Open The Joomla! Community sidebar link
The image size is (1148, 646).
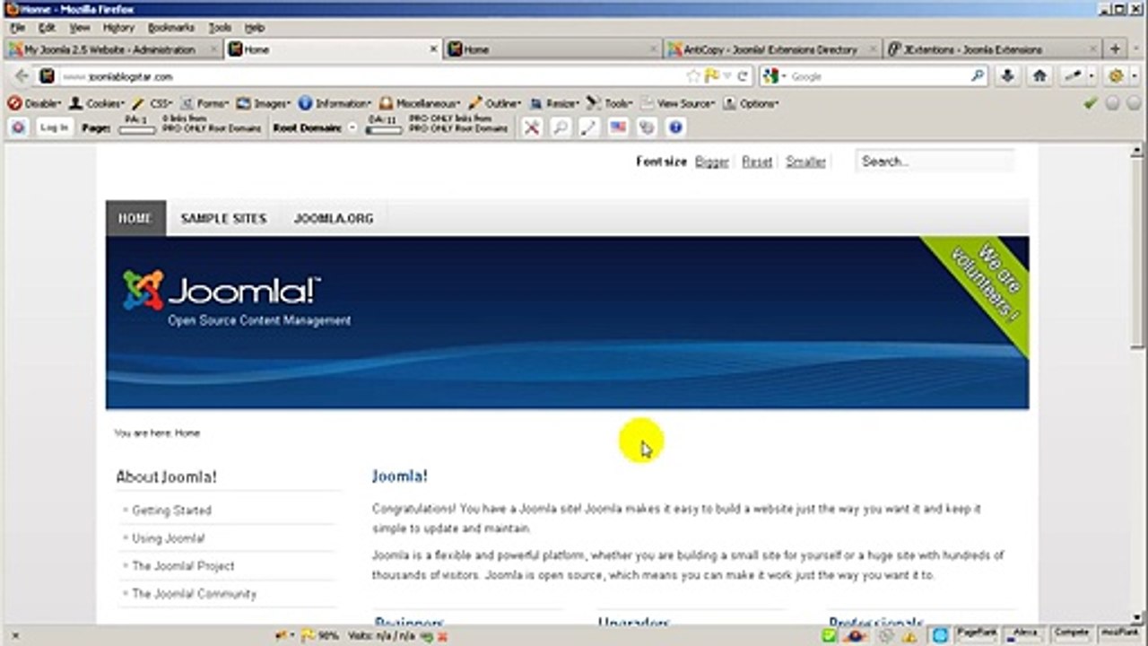pos(194,594)
